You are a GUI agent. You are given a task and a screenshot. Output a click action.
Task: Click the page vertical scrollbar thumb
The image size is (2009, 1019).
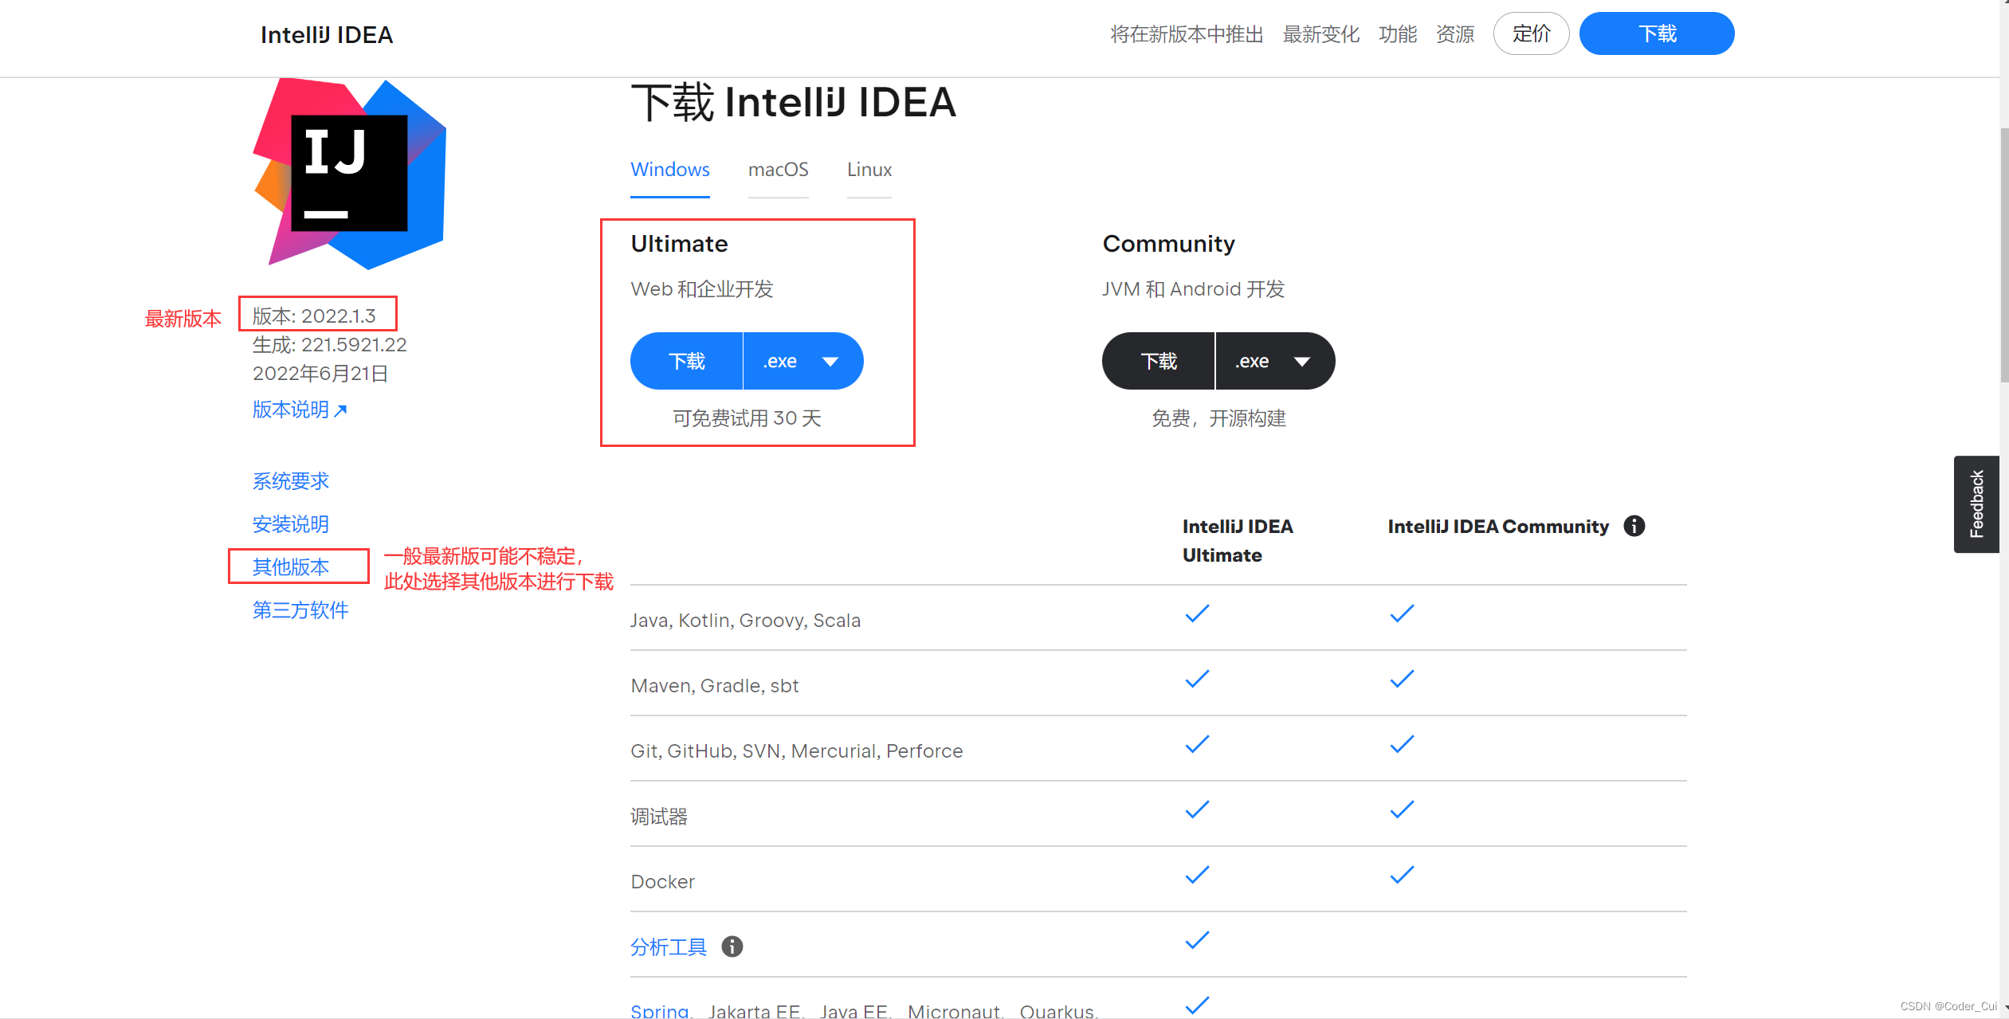click(x=2003, y=255)
